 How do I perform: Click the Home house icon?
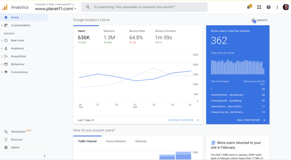(6, 17)
